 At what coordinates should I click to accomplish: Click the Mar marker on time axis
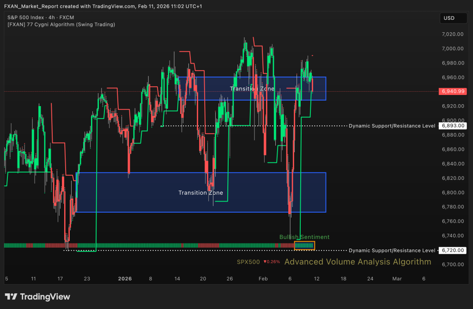tap(397, 279)
